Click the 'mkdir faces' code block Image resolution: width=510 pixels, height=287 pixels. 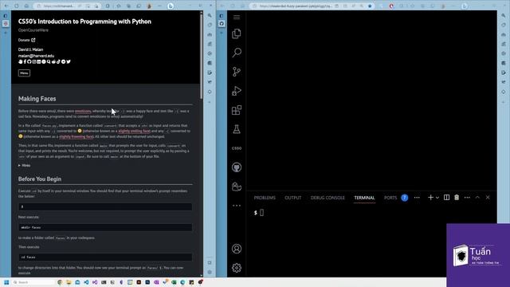(105, 227)
